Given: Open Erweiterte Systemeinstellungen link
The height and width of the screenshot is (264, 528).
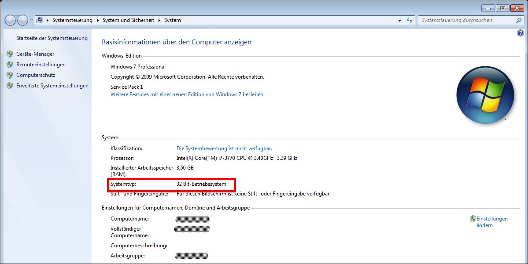Looking at the screenshot, I should coord(52,86).
